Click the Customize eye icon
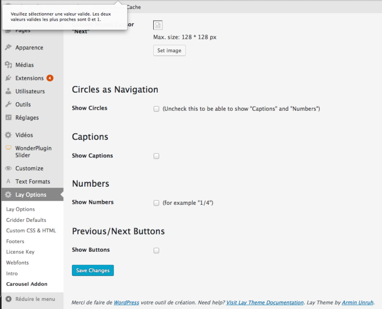 8,169
